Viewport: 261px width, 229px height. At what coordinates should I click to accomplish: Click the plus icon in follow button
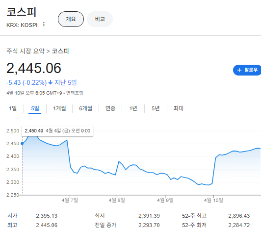coord(239,70)
